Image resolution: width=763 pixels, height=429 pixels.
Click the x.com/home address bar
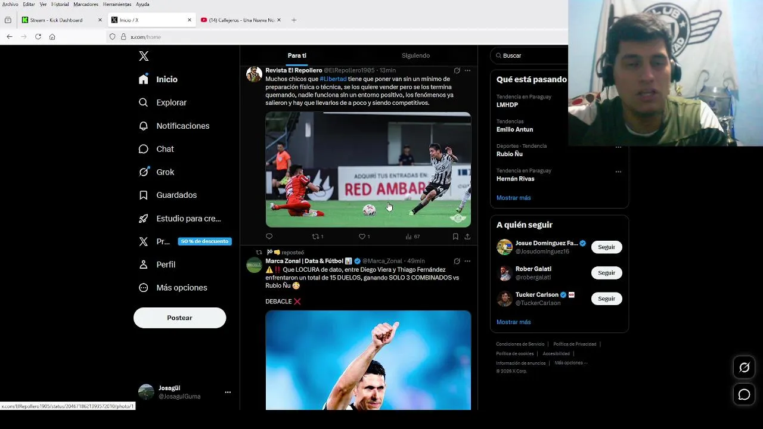click(337, 36)
